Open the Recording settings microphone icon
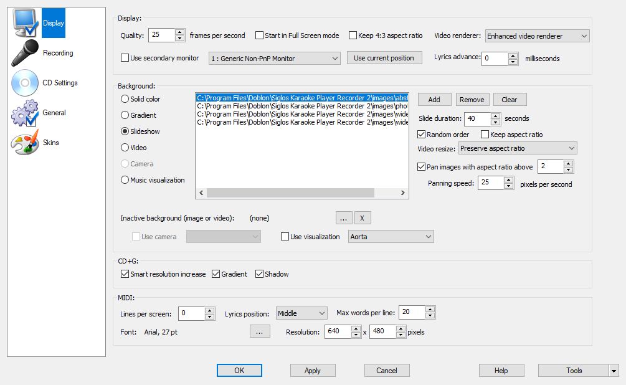The image size is (626, 385). 26,53
